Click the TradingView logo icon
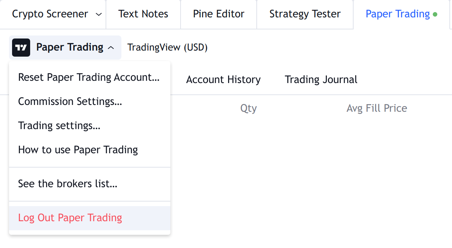452x248 pixels. point(21,47)
